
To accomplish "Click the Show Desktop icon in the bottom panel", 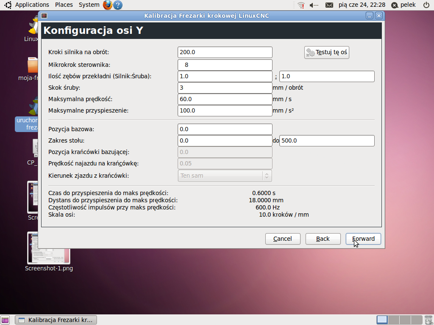I will point(5,320).
